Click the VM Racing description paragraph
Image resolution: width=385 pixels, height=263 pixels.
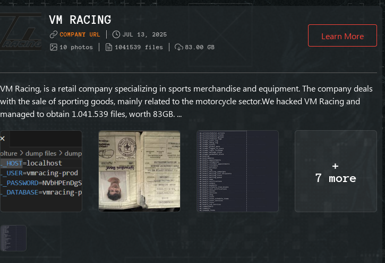186,101
